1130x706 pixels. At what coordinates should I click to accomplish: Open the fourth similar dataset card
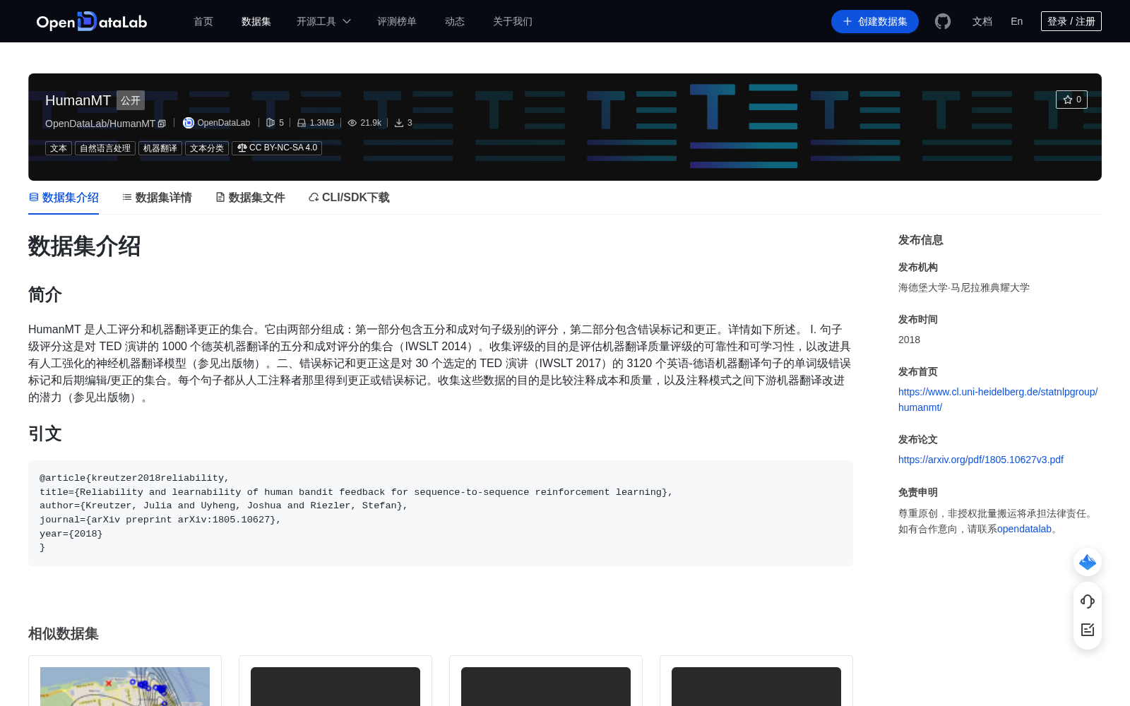click(x=756, y=681)
